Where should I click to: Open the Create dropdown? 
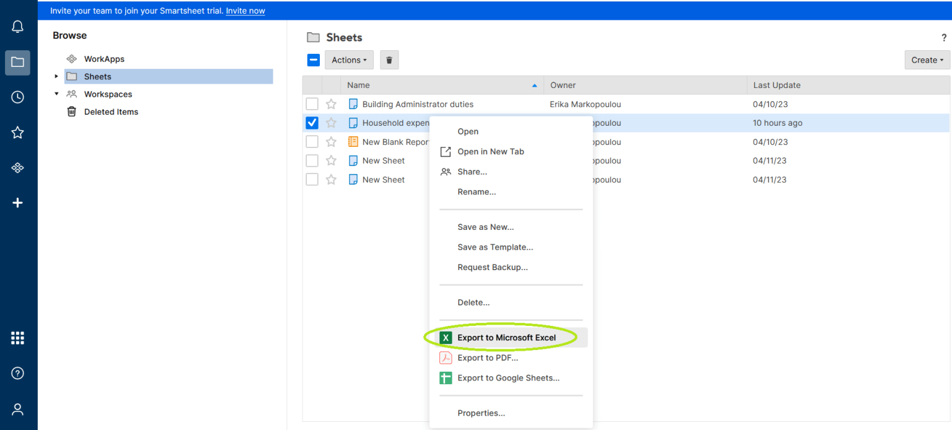927,59
